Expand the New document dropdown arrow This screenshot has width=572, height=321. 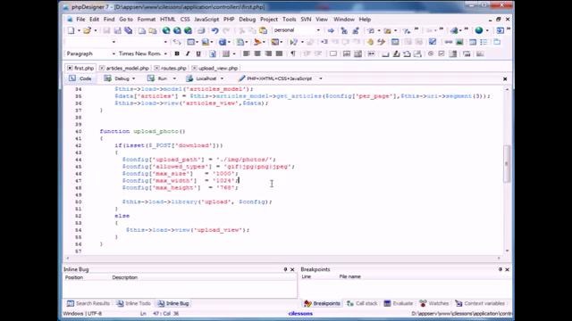click(79, 30)
